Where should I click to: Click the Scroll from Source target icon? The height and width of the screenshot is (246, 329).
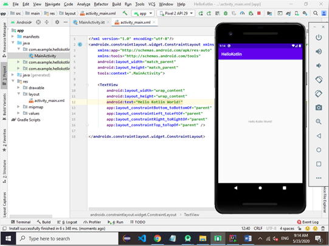[38, 22]
